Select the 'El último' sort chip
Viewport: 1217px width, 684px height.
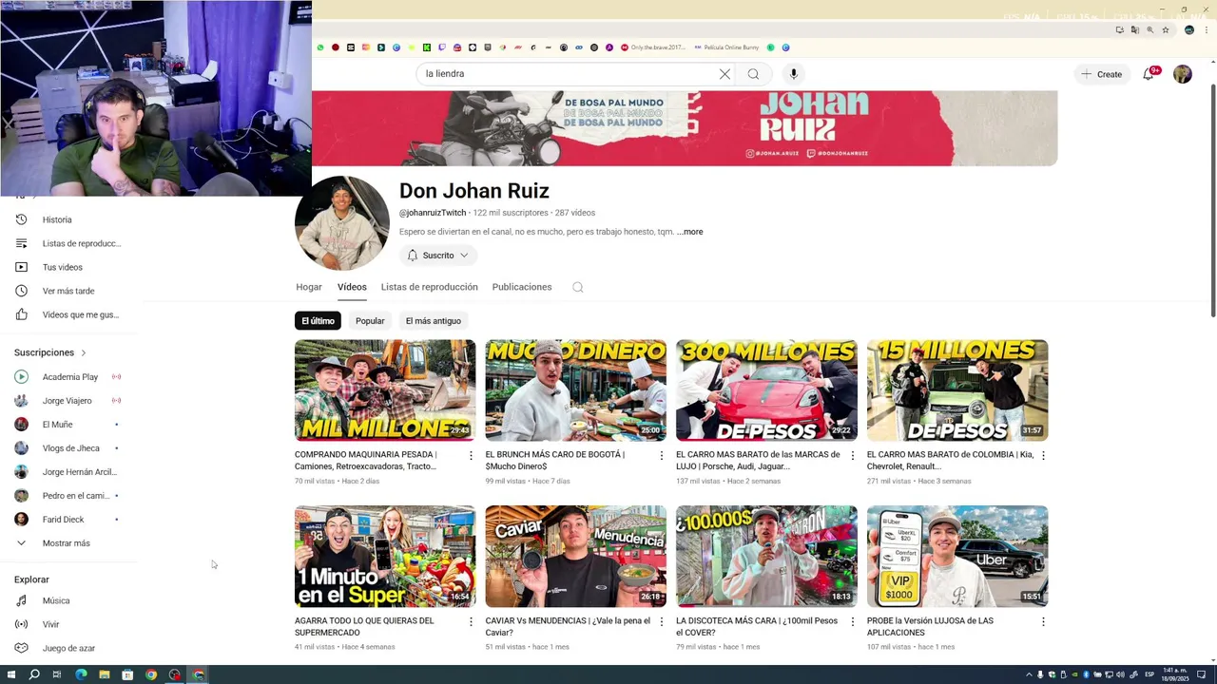(x=318, y=321)
